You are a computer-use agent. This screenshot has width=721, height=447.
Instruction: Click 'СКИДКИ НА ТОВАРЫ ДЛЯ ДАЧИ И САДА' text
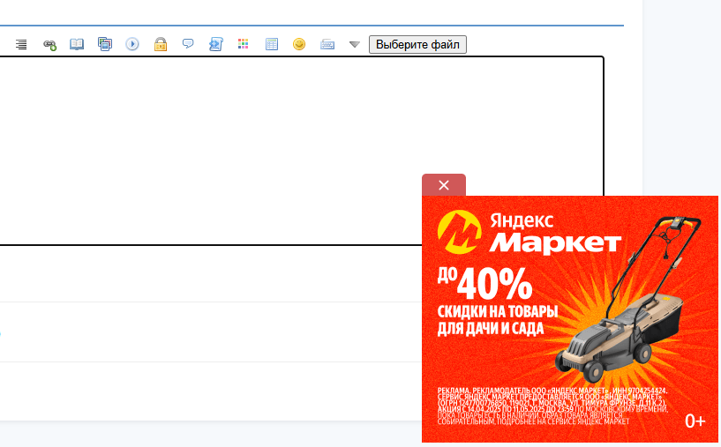tap(498, 320)
